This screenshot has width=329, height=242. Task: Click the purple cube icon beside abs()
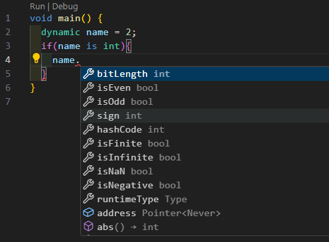pos(88,227)
